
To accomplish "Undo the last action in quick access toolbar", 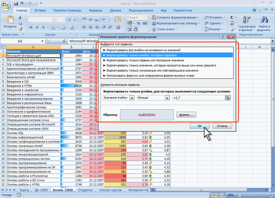I will (22, 4).
